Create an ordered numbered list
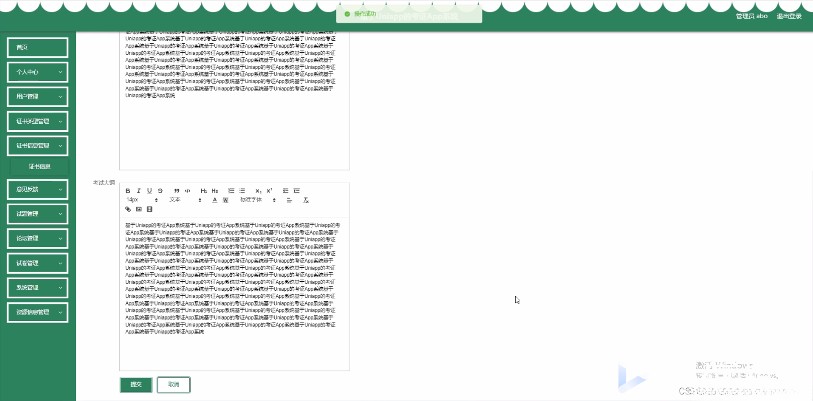This screenshot has height=401, width=813. tap(231, 191)
